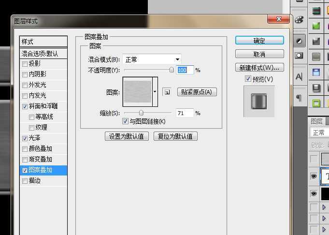Image resolution: width=329 pixels, height=235 pixels.
Task: Click 设置为默认值 make default button
Action: coord(127,136)
